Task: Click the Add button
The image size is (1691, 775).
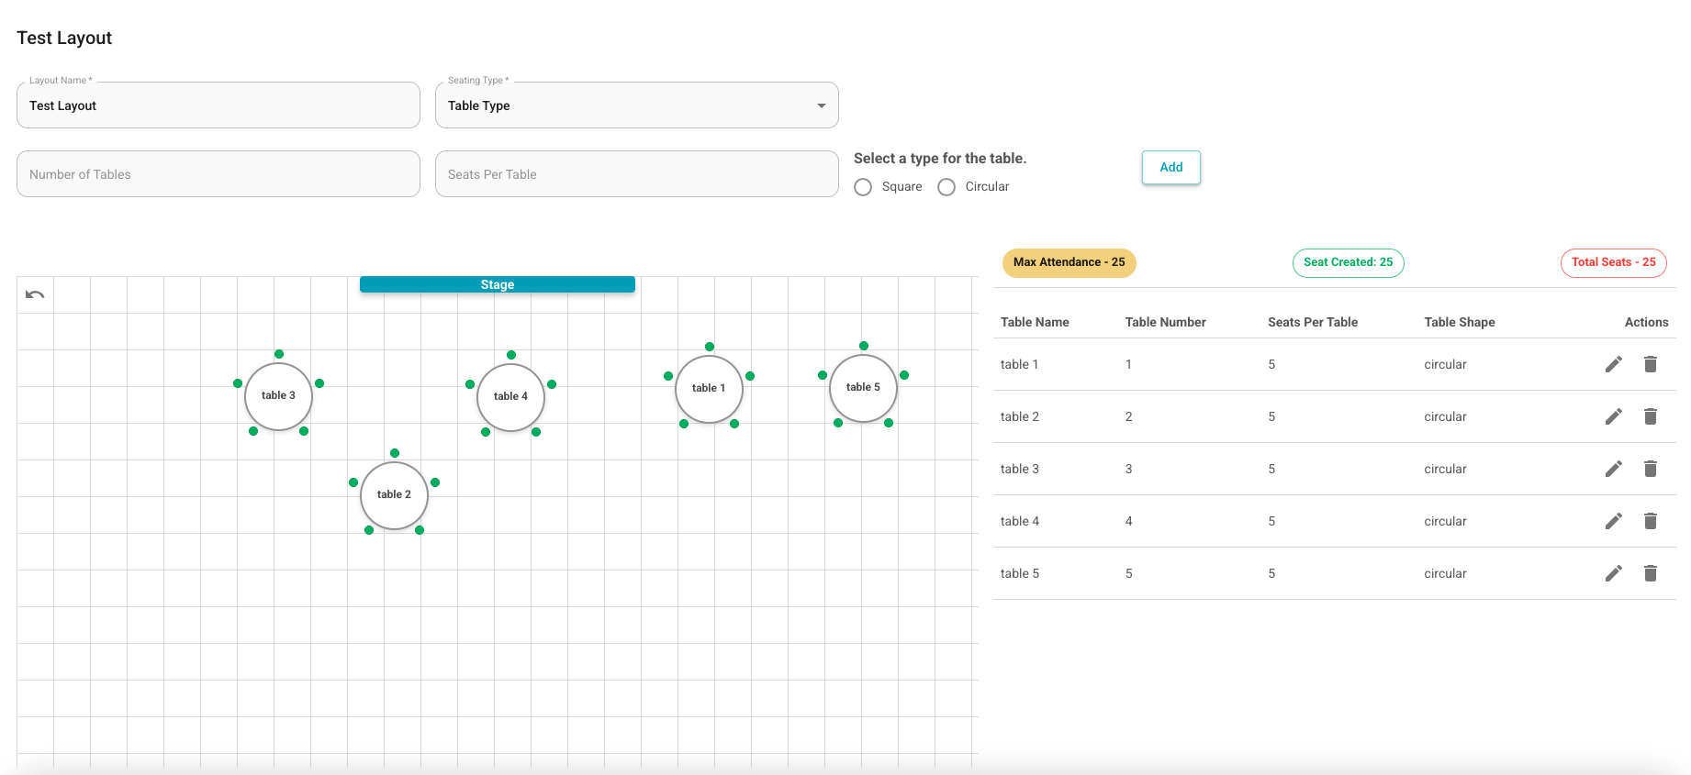Action: 1171,167
